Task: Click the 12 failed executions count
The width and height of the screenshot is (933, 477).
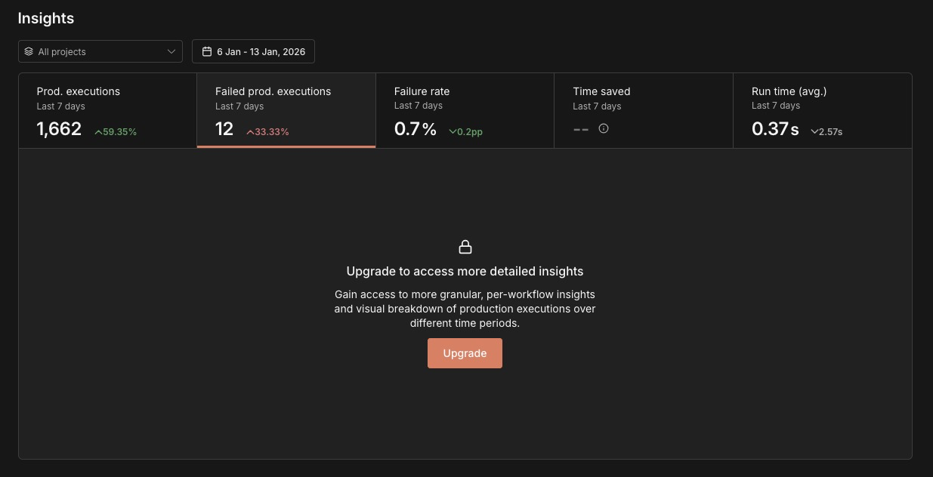Action: click(224, 129)
